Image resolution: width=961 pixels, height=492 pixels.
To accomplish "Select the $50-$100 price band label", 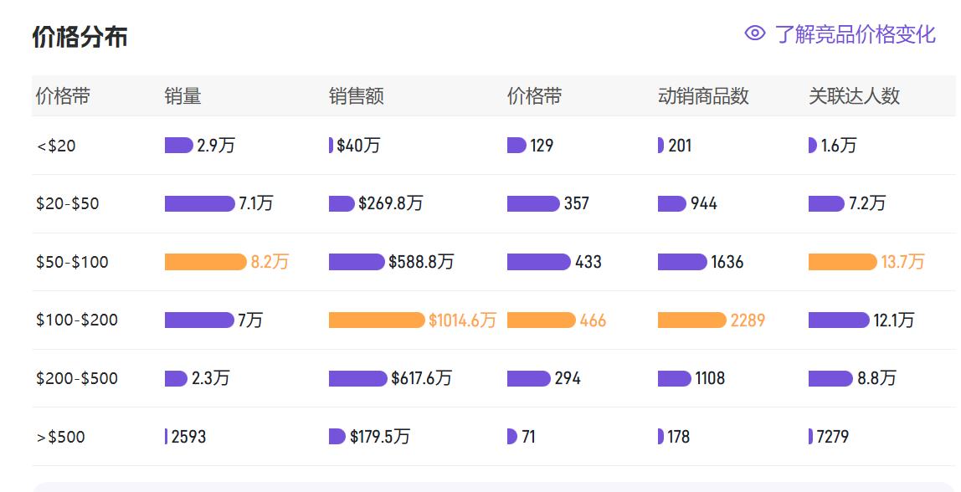I will point(72,262).
